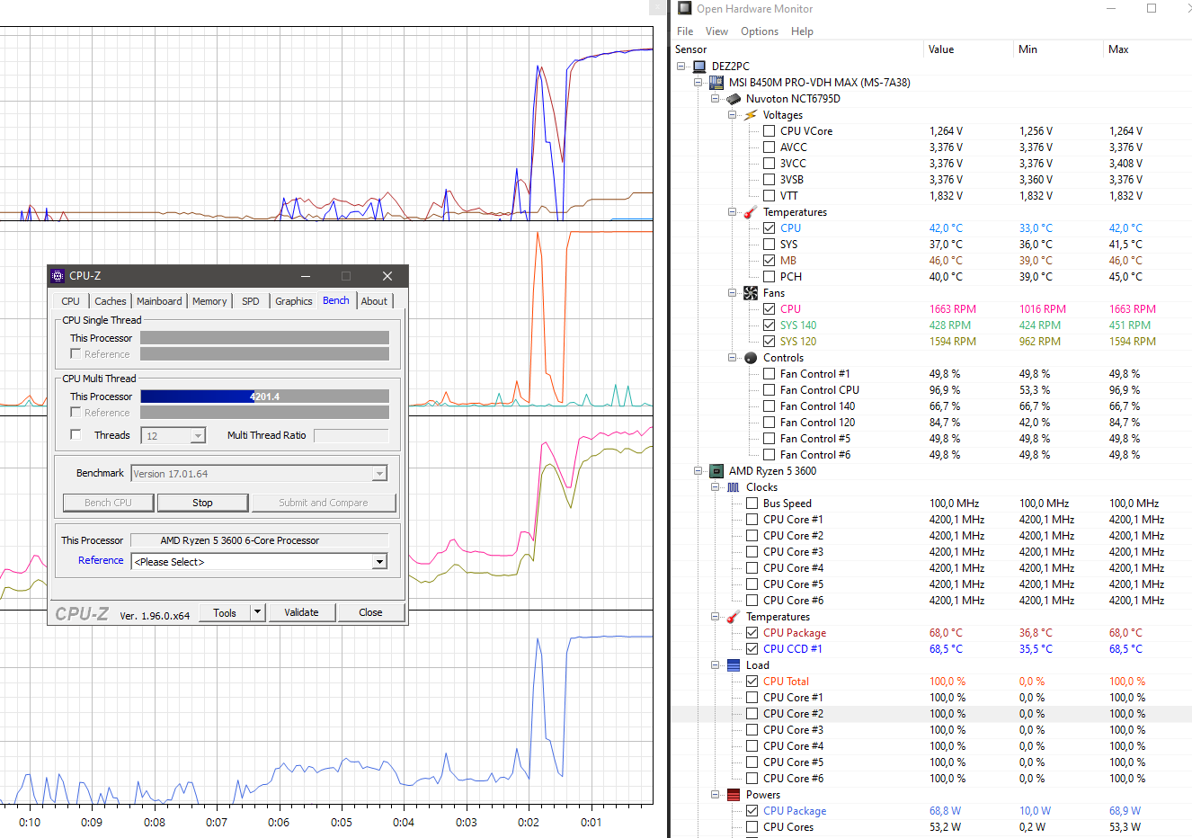The width and height of the screenshot is (1192, 838).
Task: Open the SPD tab in CPU-Z
Action: 251,301
